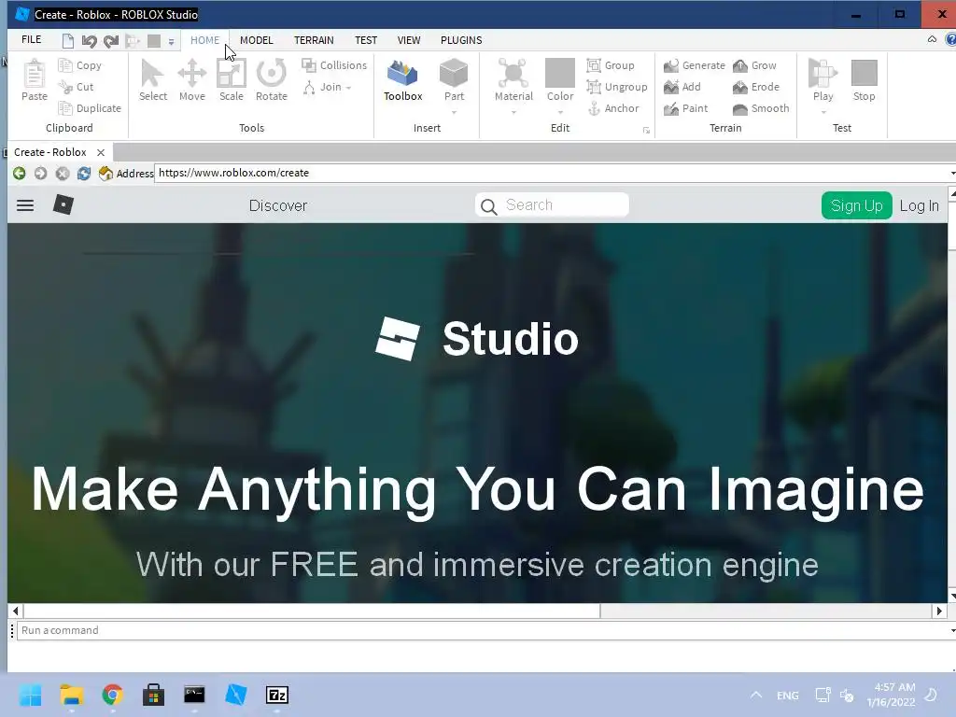The width and height of the screenshot is (956, 717).
Task: Expand the Color dropdown arrow
Action: pos(560,113)
